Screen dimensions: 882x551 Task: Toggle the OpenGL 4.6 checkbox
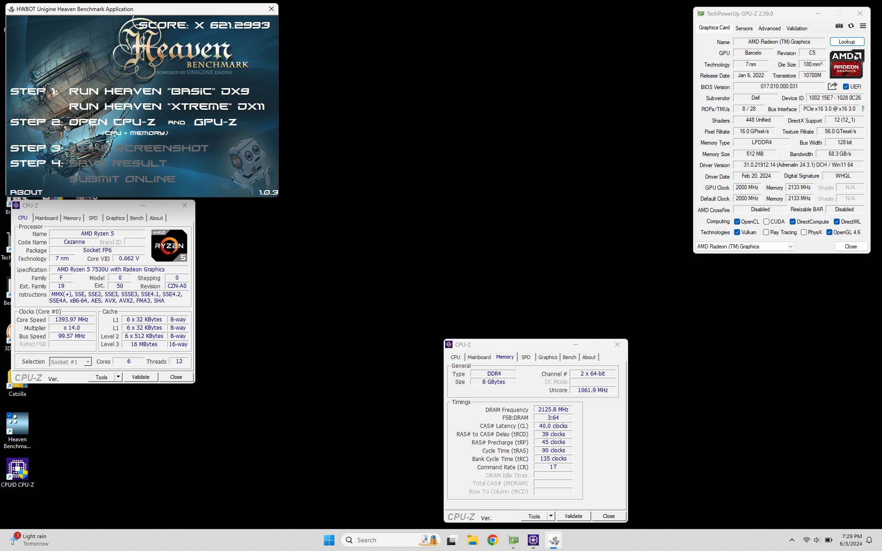(x=829, y=232)
